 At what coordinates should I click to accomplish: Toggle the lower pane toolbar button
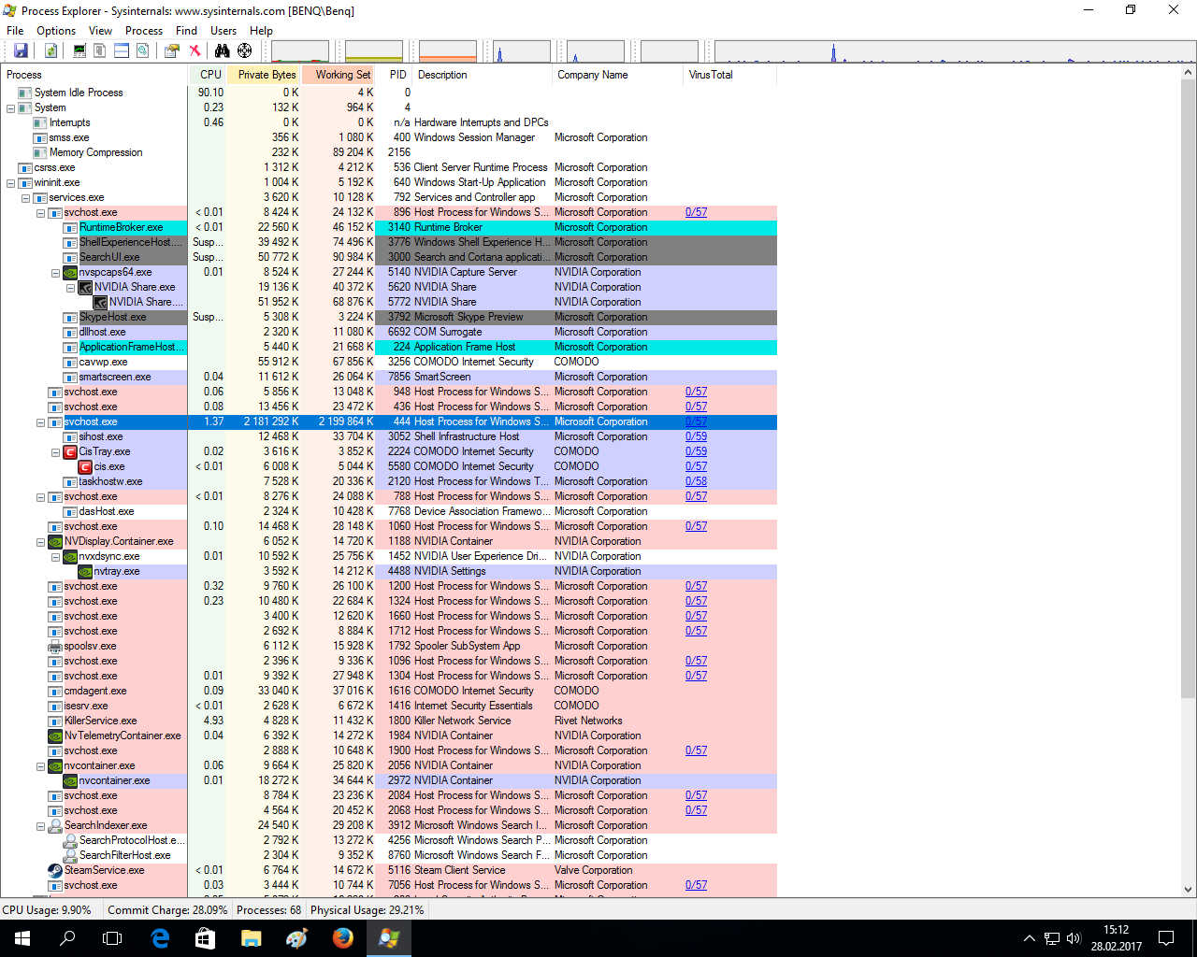tap(122, 50)
